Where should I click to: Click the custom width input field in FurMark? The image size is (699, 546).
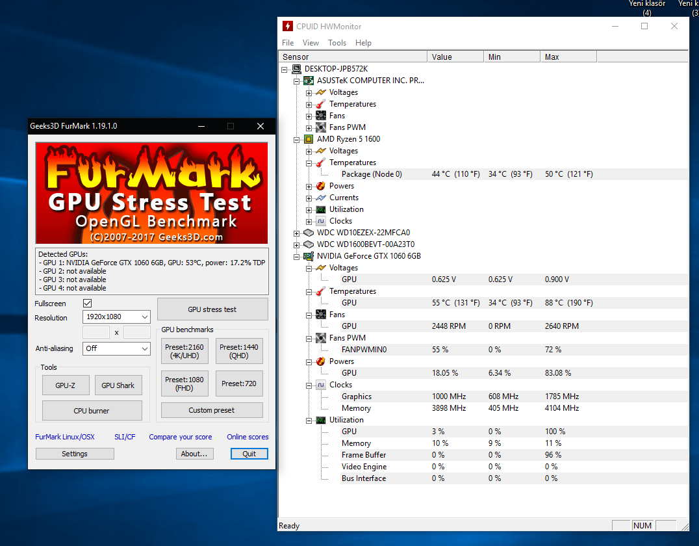96,332
